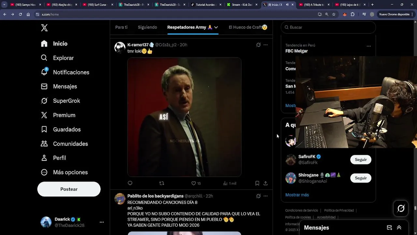Open Política de cookies link
Screen dimensions: 417x235
[x=298, y=217]
